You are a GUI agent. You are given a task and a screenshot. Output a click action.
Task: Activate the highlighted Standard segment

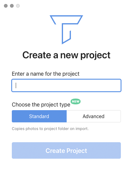tap(39, 116)
